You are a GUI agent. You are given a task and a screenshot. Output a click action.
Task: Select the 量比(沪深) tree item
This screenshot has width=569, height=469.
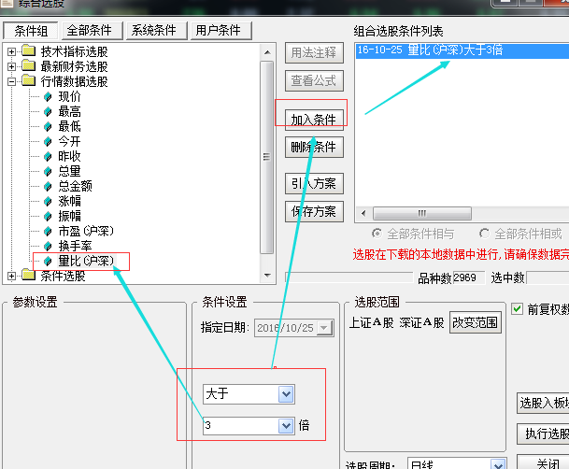pos(86,261)
